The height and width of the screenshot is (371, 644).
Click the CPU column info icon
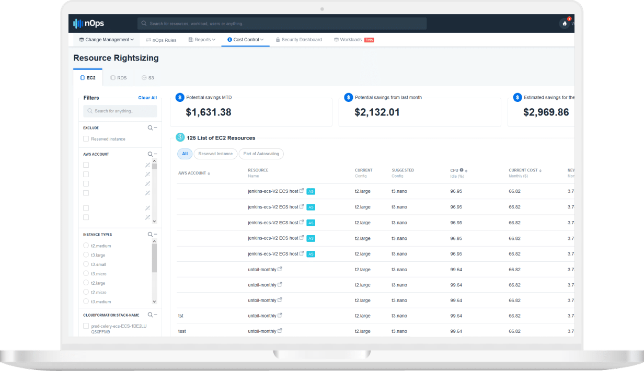(462, 170)
